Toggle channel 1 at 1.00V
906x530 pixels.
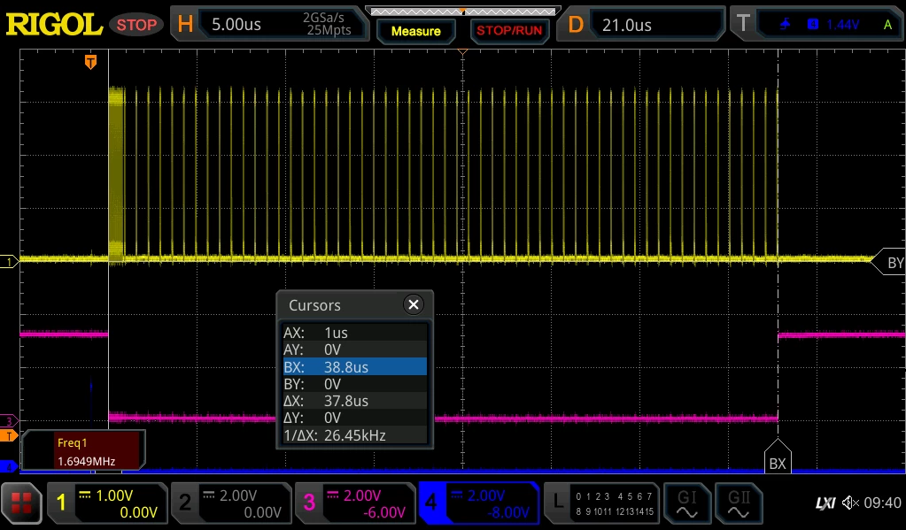pyautogui.click(x=107, y=503)
